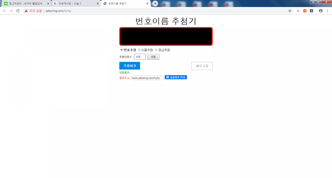Click the 번호이름 추첨기 page heading
The width and height of the screenshot is (332, 178).
(166, 21)
